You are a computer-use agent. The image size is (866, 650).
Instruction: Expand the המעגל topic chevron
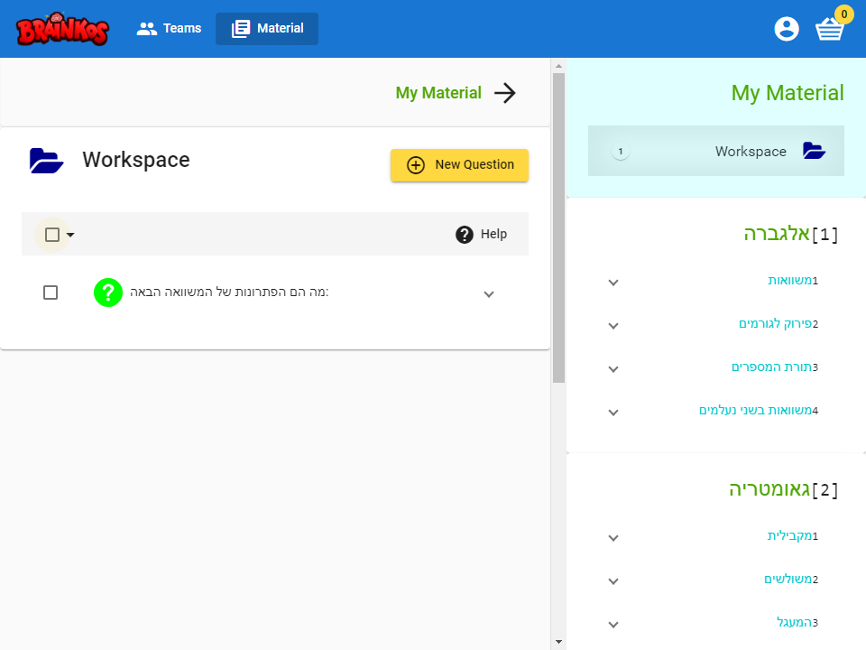coord(613,625)
